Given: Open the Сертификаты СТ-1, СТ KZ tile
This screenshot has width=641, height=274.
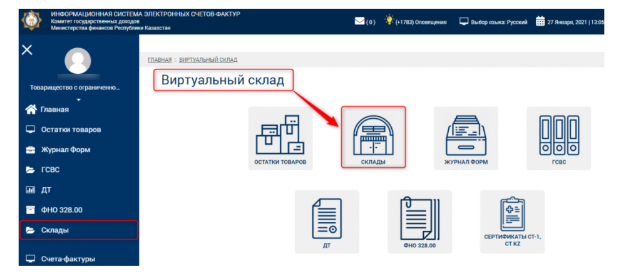Looking at the screenshot, I should tap(512, 221).
